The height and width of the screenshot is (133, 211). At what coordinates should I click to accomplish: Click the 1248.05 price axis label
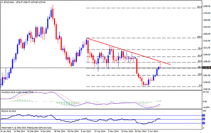[207, 82]
